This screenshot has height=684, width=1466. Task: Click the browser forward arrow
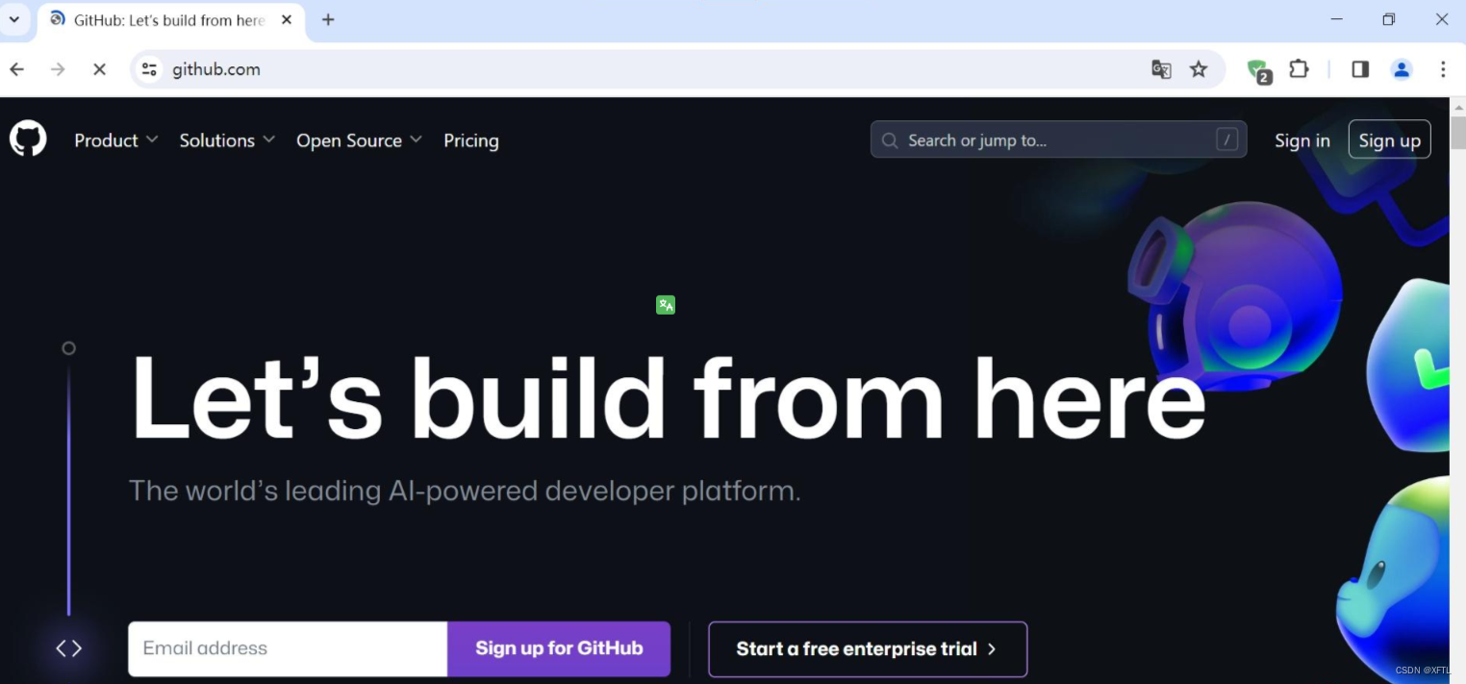point(58,69)
